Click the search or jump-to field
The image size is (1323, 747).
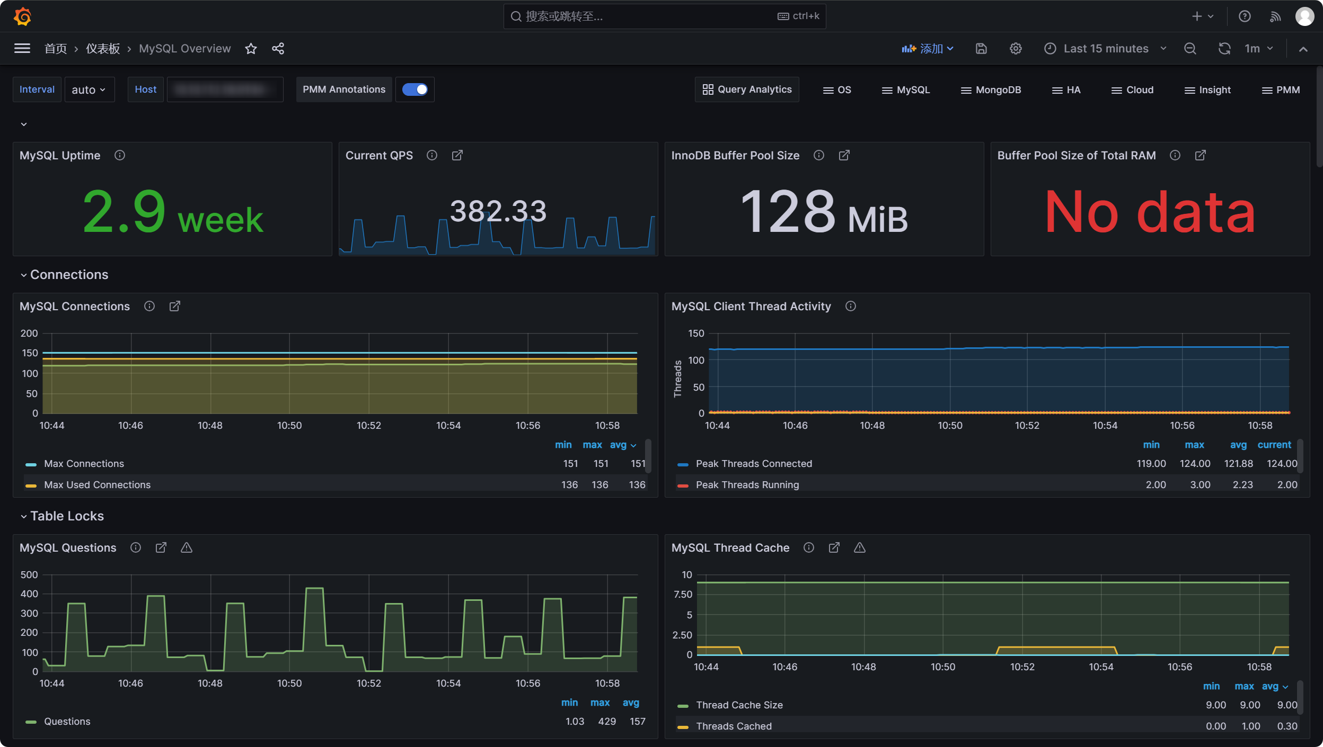665,16
